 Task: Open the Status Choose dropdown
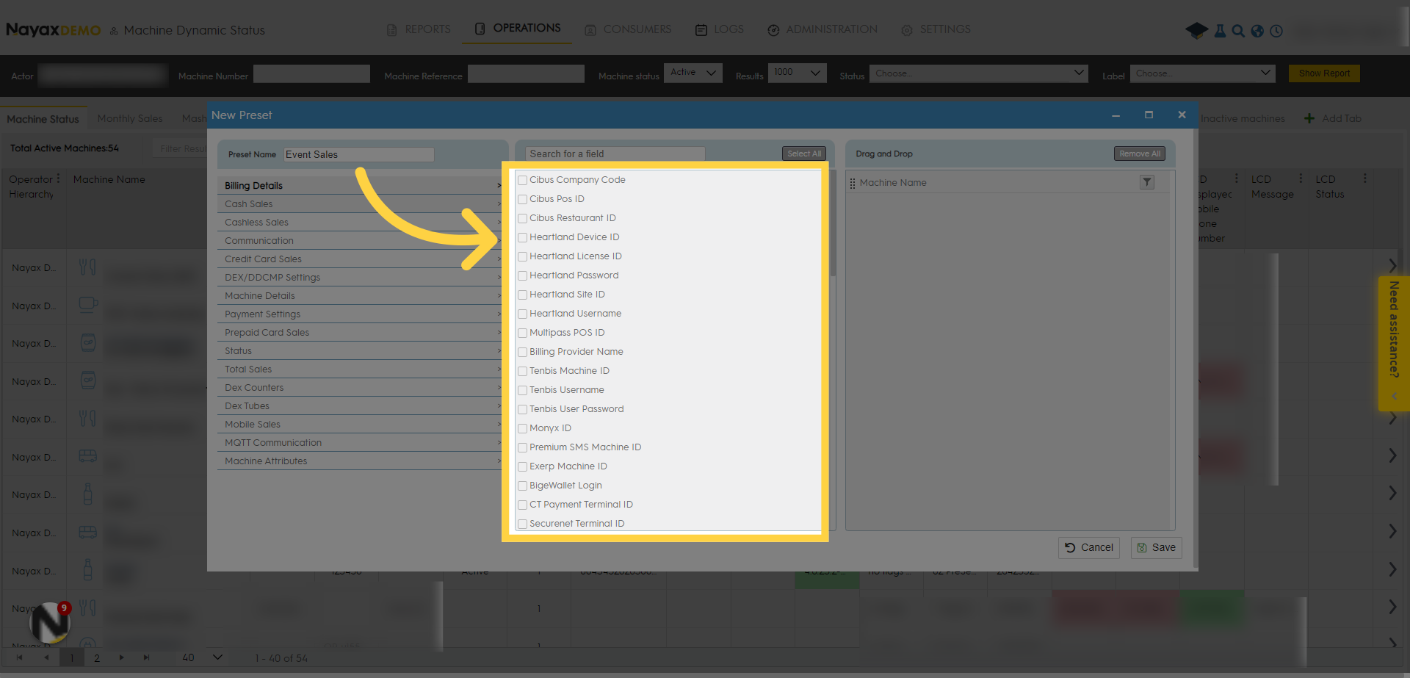[x=978, y=73]
